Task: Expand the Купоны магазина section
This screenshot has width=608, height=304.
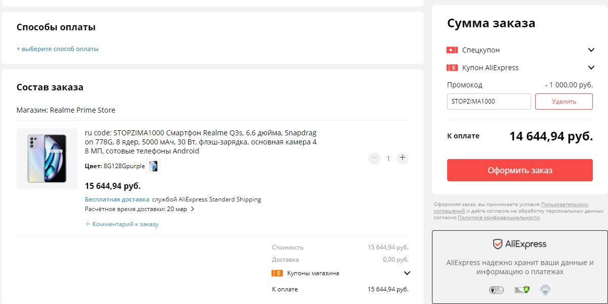Action: click(x=406, y=273)
